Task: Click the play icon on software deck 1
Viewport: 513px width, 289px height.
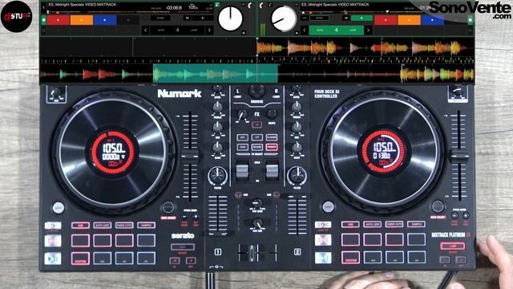Action: [x=203, y=18]
